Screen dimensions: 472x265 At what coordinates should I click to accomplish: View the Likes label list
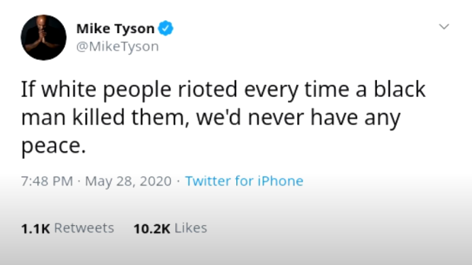[191, 228]
